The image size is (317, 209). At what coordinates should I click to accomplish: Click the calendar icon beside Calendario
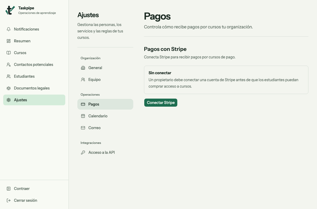(x=83, y=116)
